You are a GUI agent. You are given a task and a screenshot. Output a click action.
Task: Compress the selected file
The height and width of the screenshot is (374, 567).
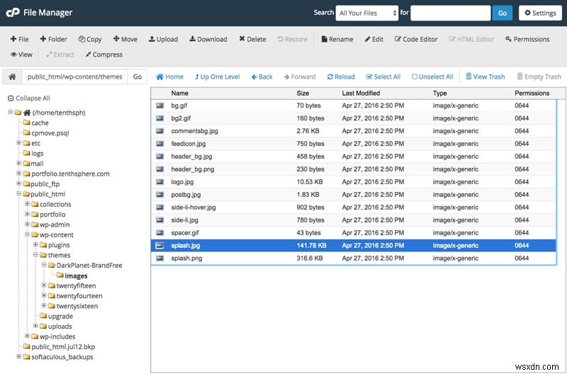point(103,55)
